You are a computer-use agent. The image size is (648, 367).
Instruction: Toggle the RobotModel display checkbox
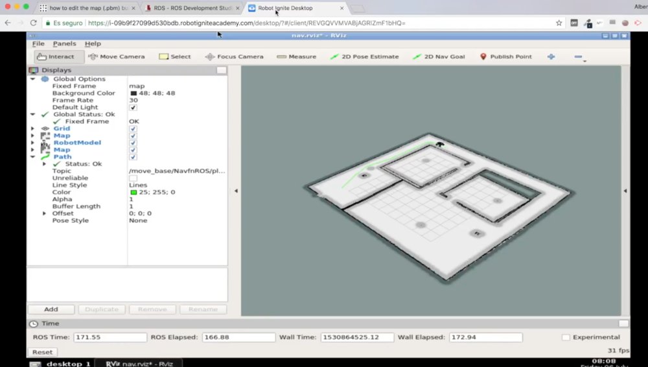pyautogui.click(x=133, y=143)
